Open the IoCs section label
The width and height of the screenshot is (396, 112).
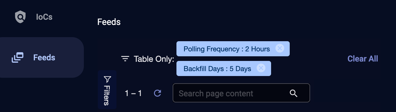pyautogui.click(x=44, y=17)
